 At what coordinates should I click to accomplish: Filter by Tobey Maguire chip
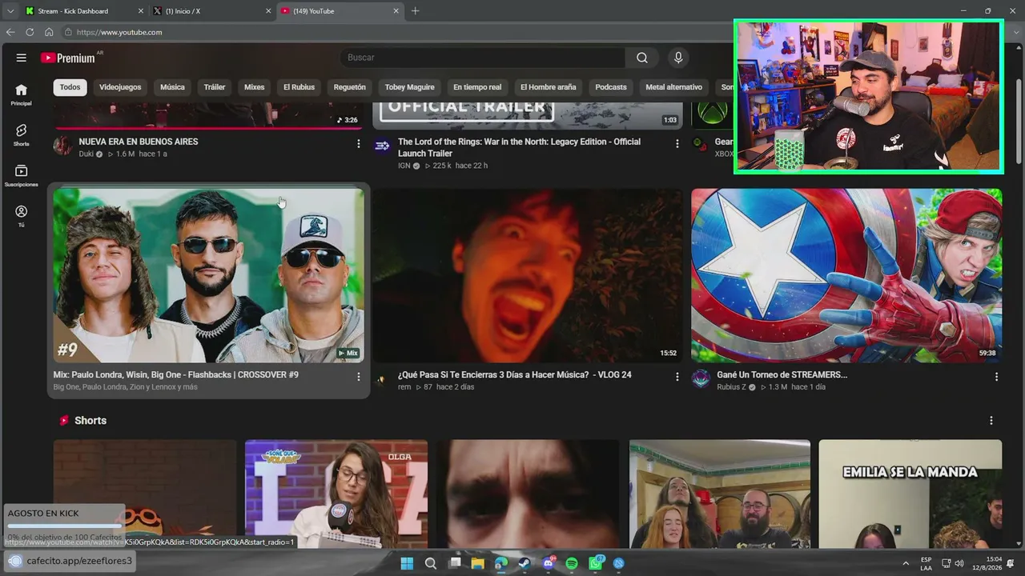click(x=410, y=87)
